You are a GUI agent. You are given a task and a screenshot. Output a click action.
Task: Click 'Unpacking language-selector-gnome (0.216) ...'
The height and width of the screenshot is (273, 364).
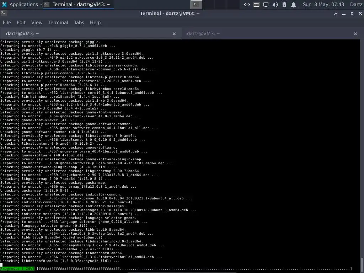[x=48, y=226]
